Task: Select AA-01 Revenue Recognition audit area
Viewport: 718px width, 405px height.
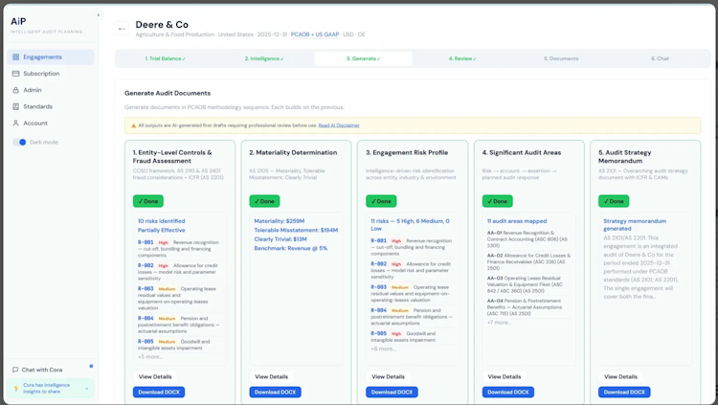Action: tap(527, 239)
